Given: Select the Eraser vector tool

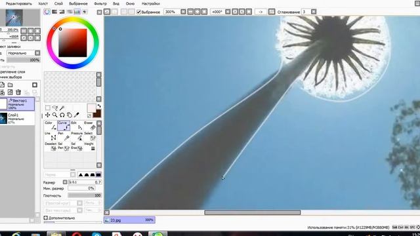Looking at the screenshot, I should (x=90, y=125).
